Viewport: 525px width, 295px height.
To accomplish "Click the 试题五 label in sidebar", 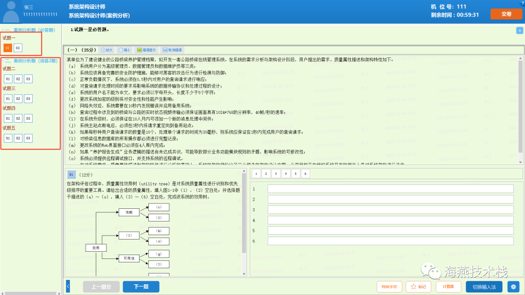I will pyautogui.click(x=9, y=128).
